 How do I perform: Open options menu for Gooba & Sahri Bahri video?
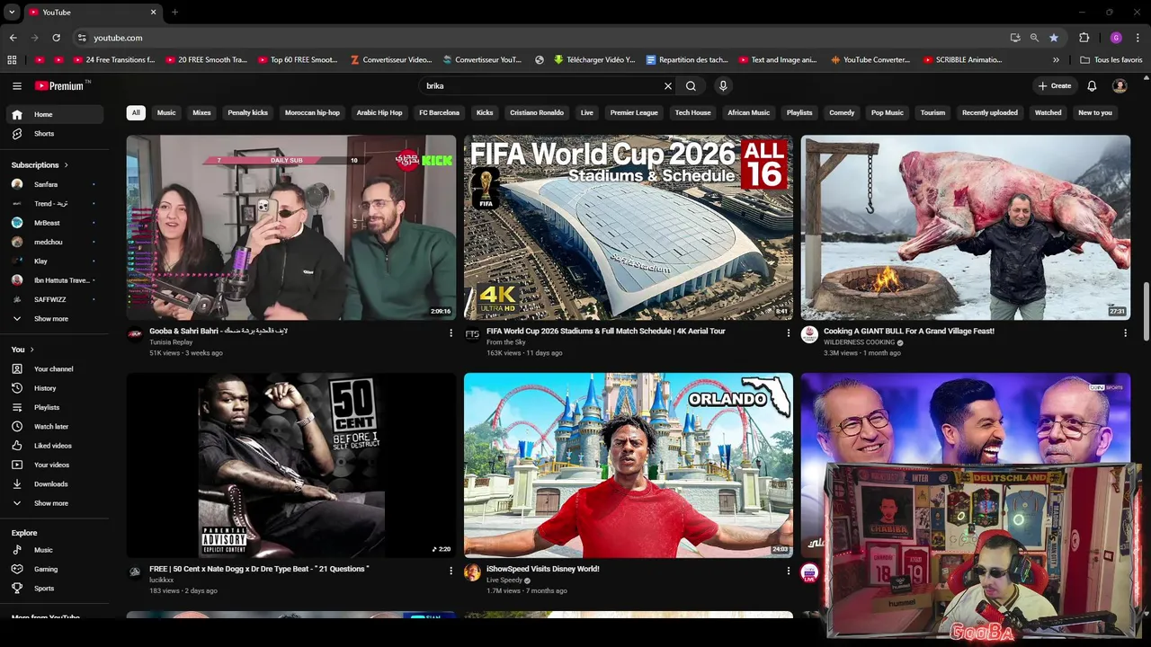[x=451, y=332]
